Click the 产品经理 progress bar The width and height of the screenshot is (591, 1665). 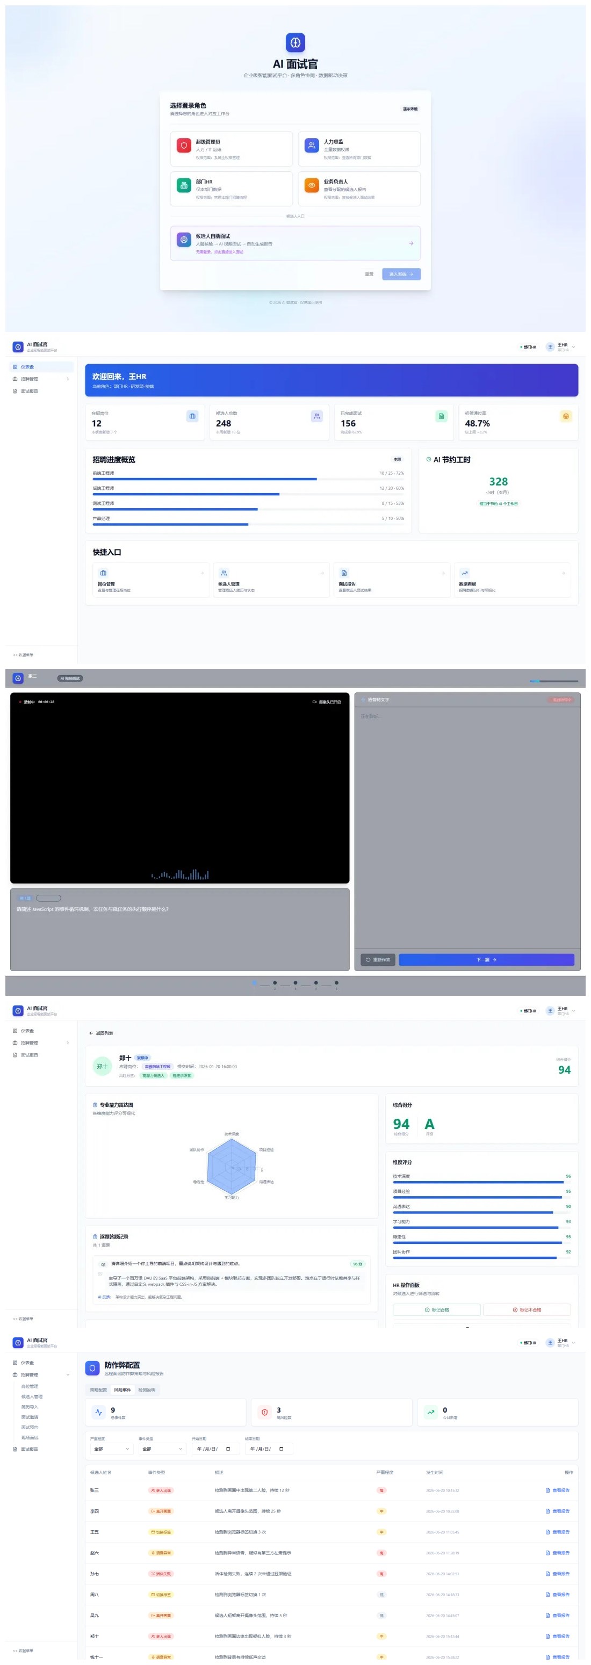point(248,525)
